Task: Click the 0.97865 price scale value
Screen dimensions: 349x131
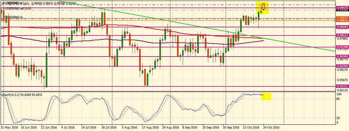Action: coord(343,38)
